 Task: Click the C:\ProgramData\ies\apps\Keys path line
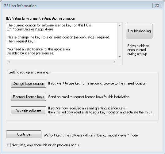click(30, 29)
